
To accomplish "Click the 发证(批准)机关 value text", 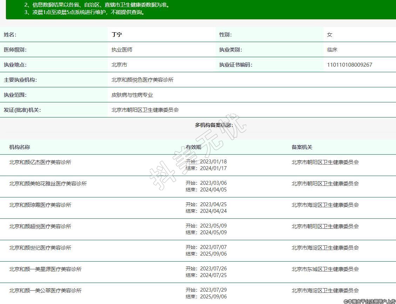I will coord(145,110).
